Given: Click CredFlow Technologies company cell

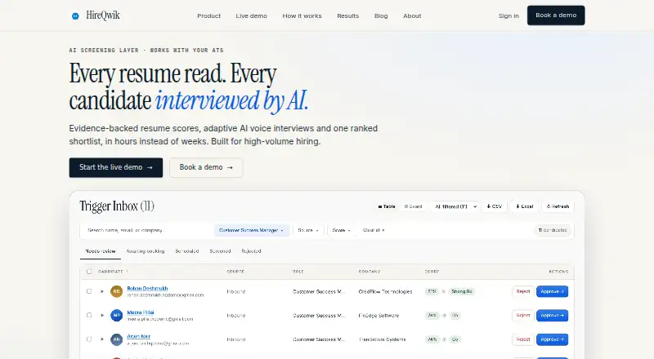Looking at the screenshot, I should click(x=385, y=291).
